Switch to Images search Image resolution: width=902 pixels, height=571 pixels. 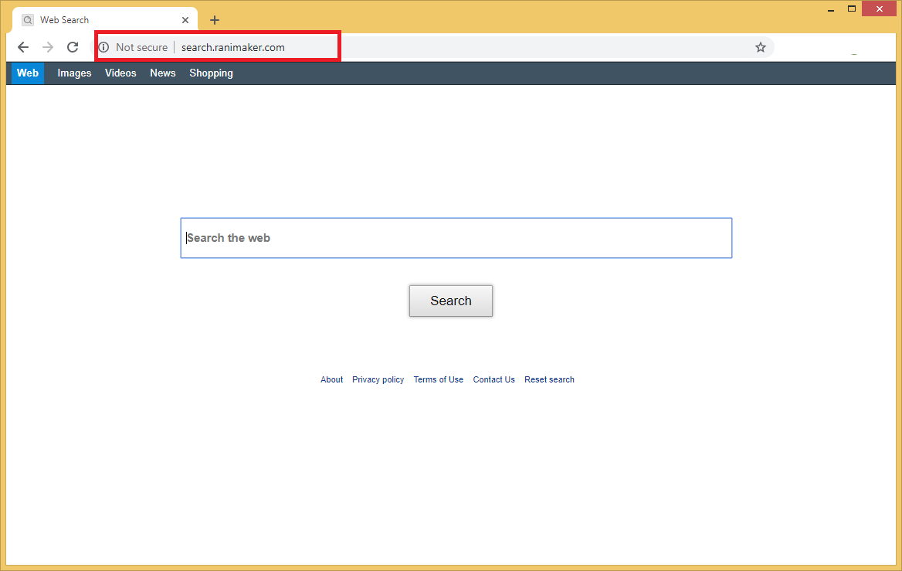(x=74, y=73)
